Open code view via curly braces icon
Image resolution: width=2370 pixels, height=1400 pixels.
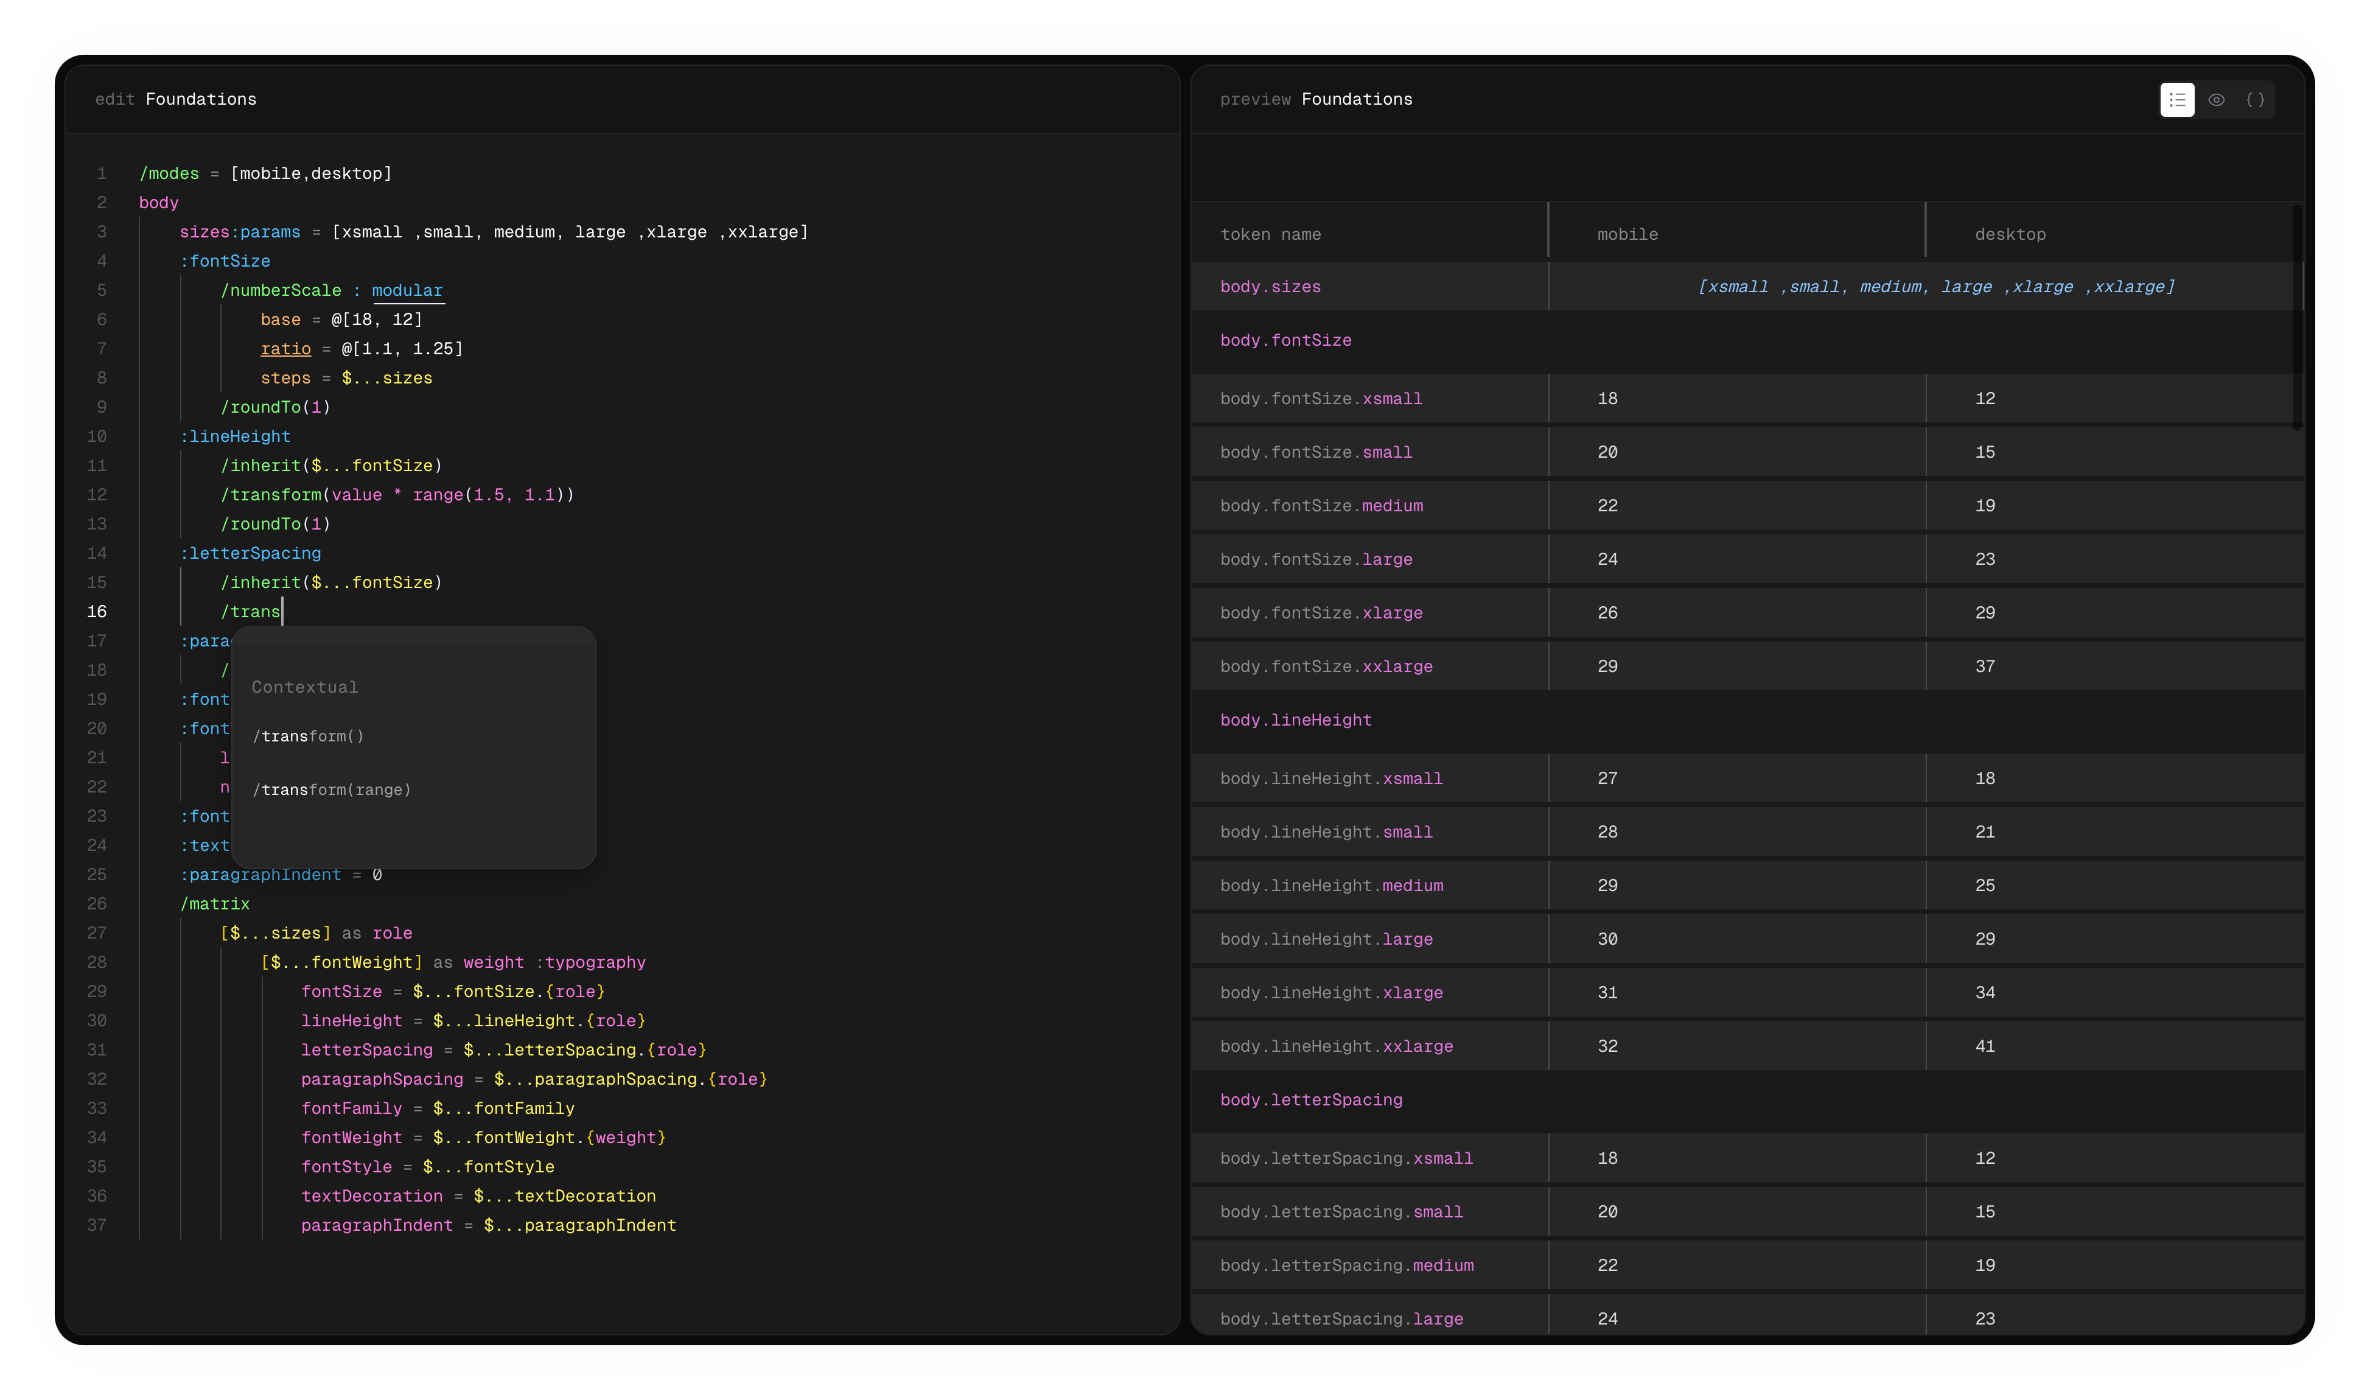[x=2256, y=99]
